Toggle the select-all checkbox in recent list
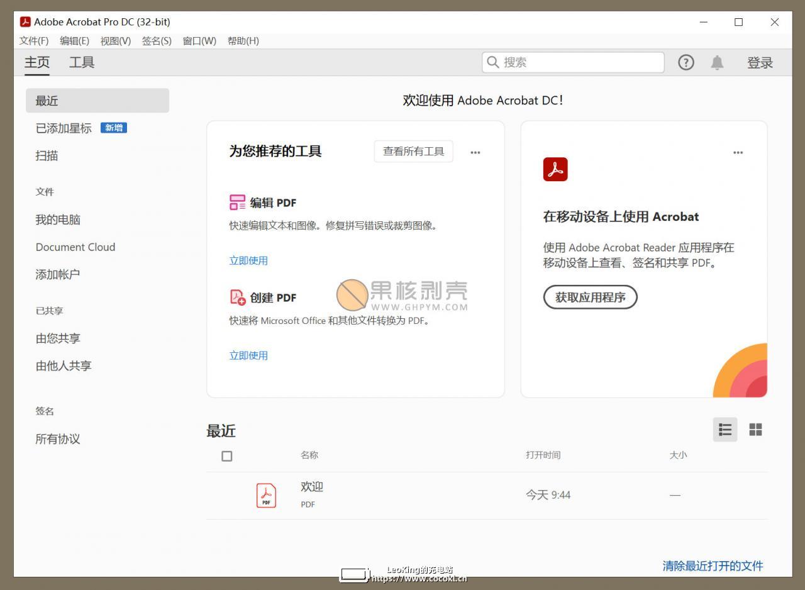 click(x=227, y=456)
